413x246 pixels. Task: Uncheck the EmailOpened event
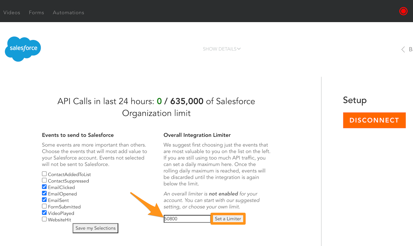coord(44,193)
